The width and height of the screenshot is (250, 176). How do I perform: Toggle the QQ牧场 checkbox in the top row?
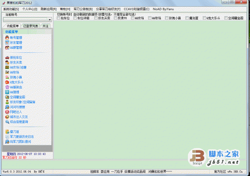tap(150, 18)
